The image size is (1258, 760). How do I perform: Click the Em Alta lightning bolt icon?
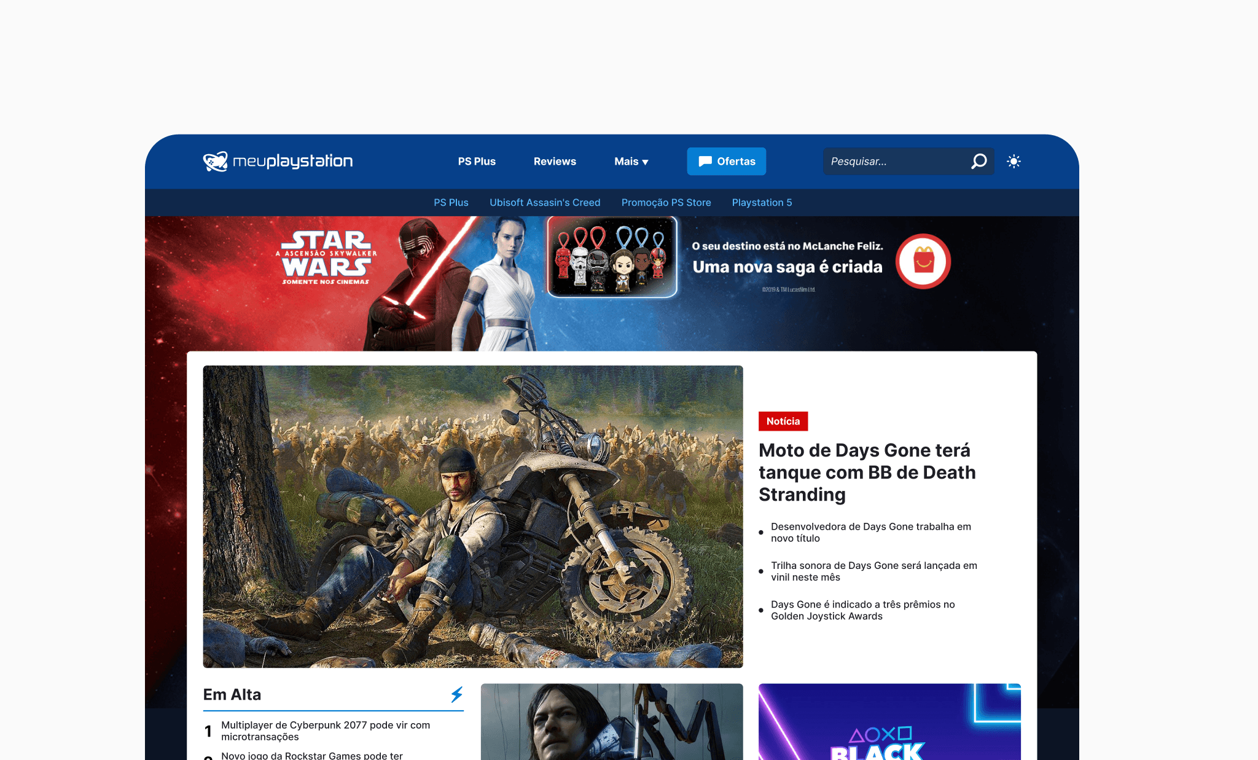pos(456,695)
